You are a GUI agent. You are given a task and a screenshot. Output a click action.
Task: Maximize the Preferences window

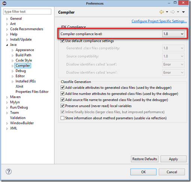[175, 3]
